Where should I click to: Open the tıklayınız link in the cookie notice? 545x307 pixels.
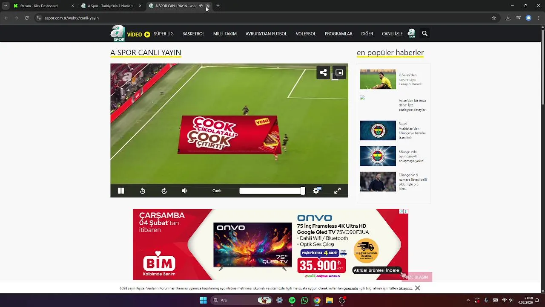coord(405,288)
